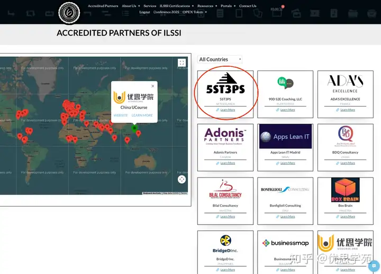Click LEARN MORE in map popup

[x=142, y=116]
